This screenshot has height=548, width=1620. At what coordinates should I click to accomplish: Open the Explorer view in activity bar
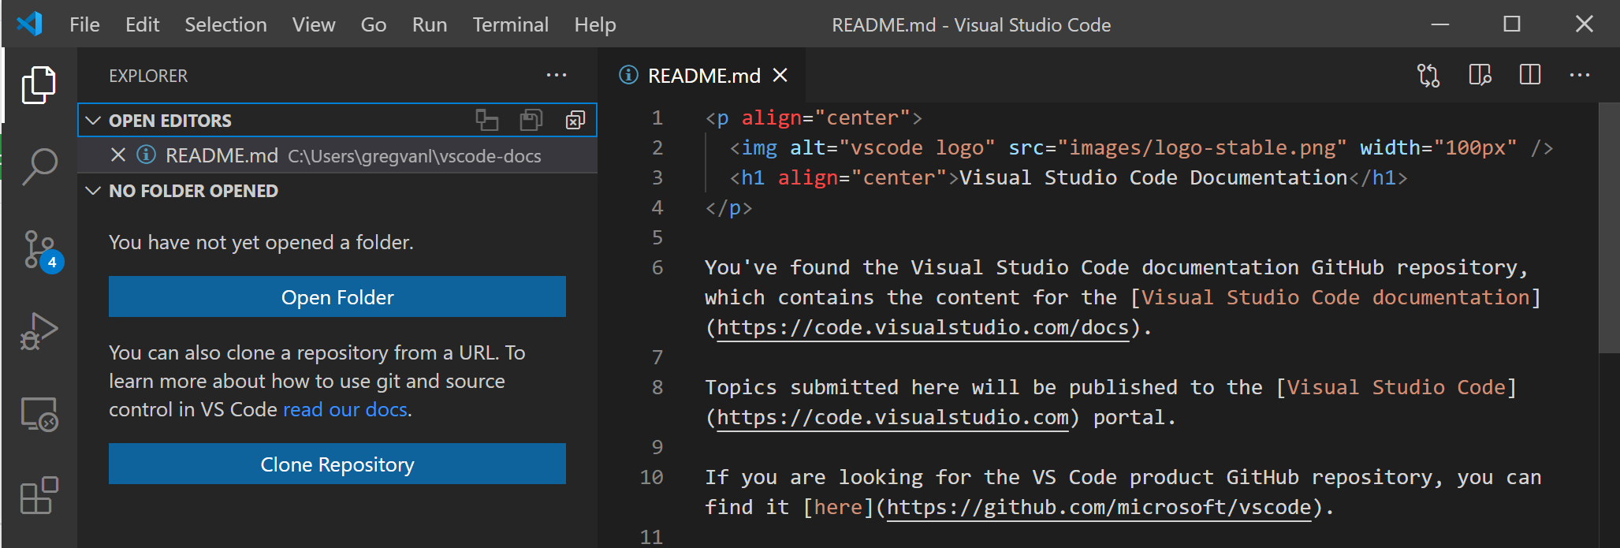point(39,84)
